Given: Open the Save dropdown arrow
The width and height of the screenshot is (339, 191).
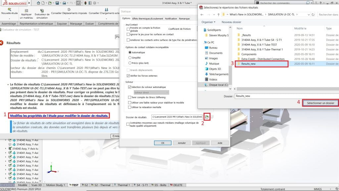Looking at the screenshot, I should pyautogui.click(x=60, y=3).
